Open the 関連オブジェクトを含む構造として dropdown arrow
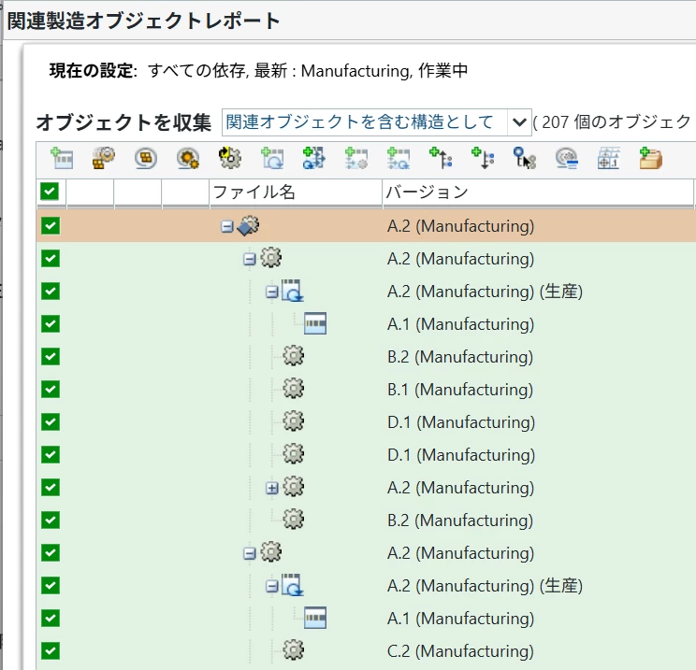 pos(519,121)
